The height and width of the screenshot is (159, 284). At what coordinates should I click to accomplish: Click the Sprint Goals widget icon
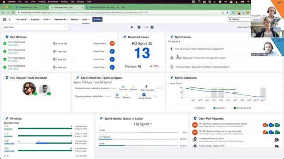coord(172,37)
